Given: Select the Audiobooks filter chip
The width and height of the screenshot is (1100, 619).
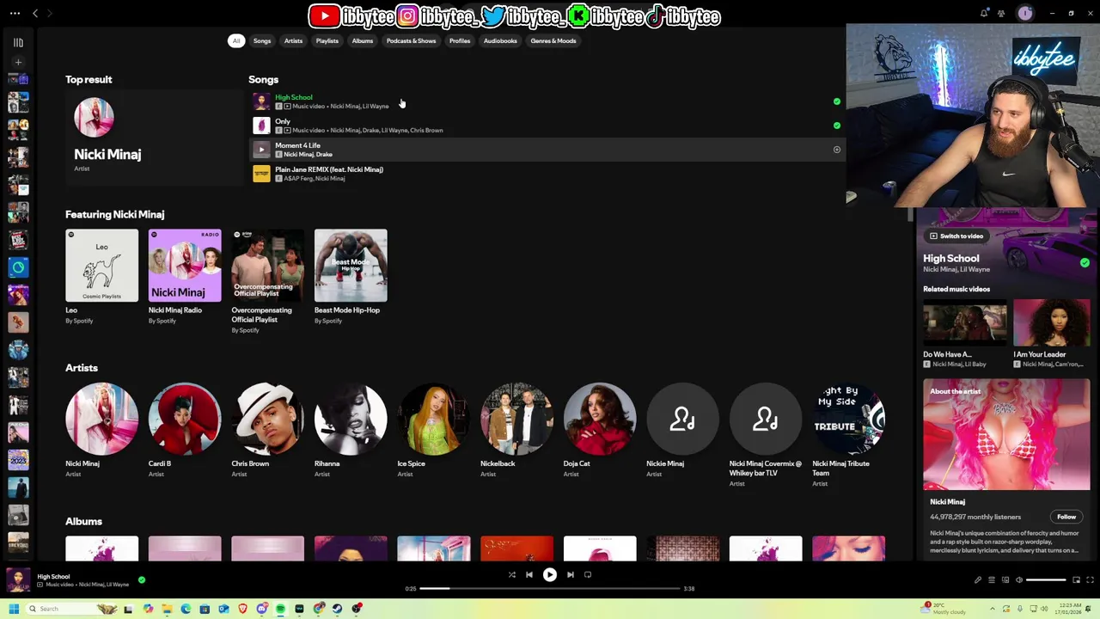Looking at the screenshot, I should point(500,40).
